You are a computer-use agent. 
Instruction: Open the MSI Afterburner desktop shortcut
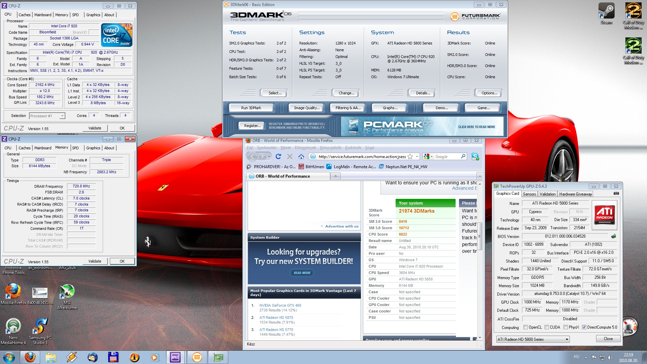[67, 297]
